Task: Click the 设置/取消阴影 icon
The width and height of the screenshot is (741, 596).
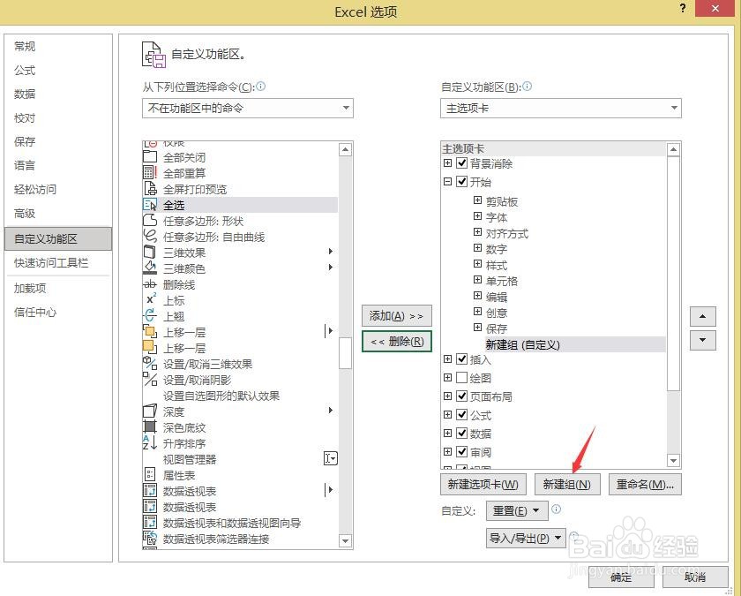Action: tap(150, 379)
